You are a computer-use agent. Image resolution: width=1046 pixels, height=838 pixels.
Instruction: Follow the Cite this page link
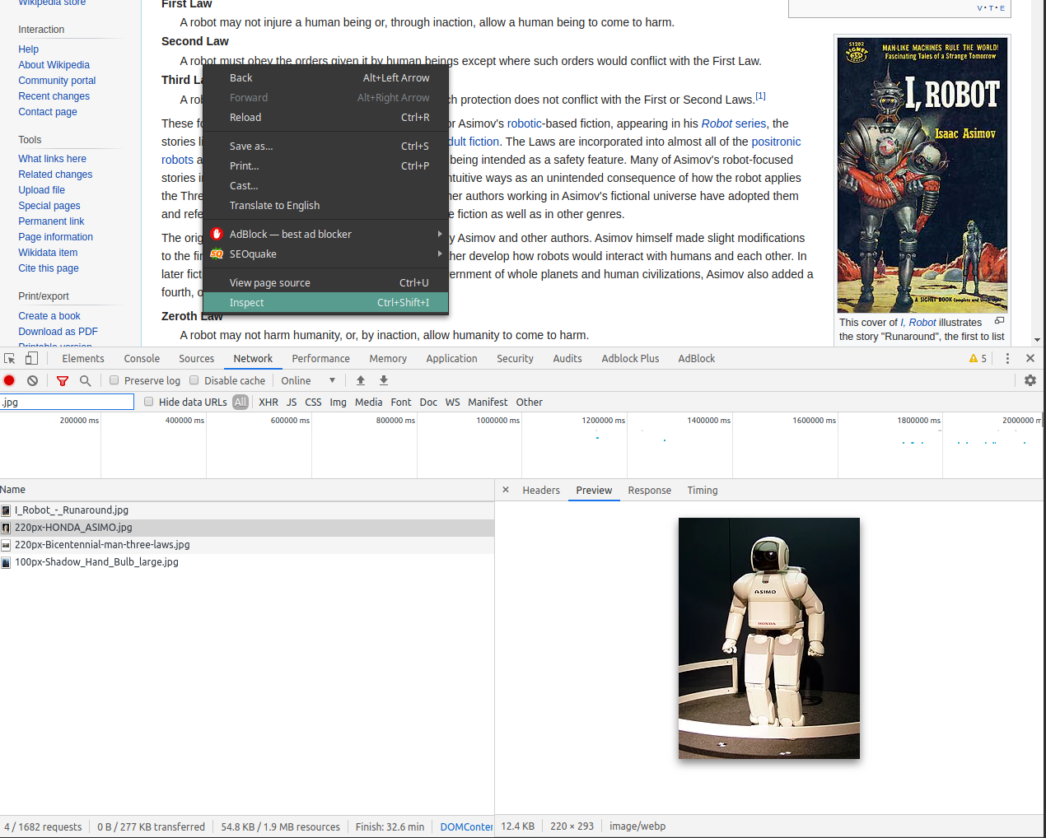[x=49, y=268]
